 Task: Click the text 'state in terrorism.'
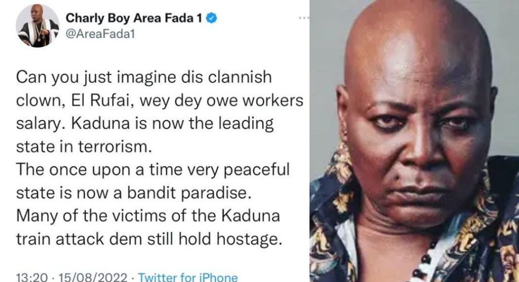point(84,147)
